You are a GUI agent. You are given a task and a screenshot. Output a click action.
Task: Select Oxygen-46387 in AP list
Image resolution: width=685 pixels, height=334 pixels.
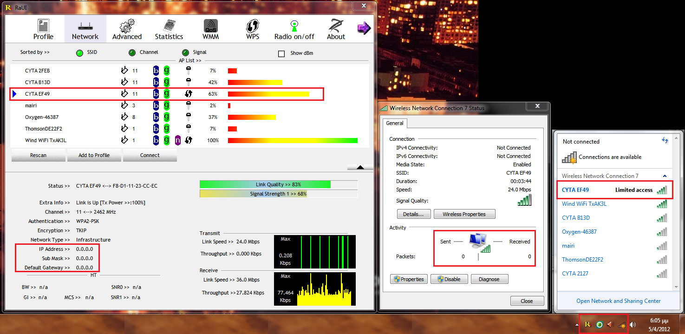point(189,117)
